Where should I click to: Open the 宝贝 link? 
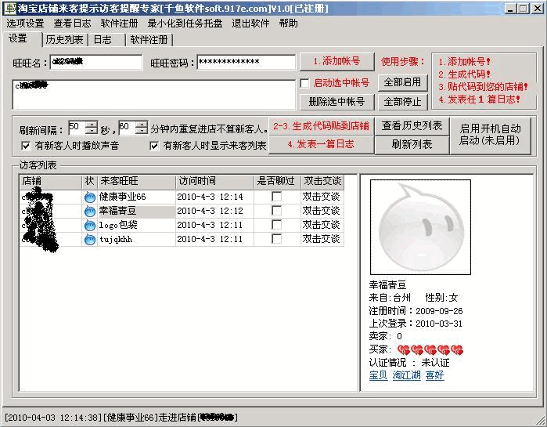[x=378, y=375]
